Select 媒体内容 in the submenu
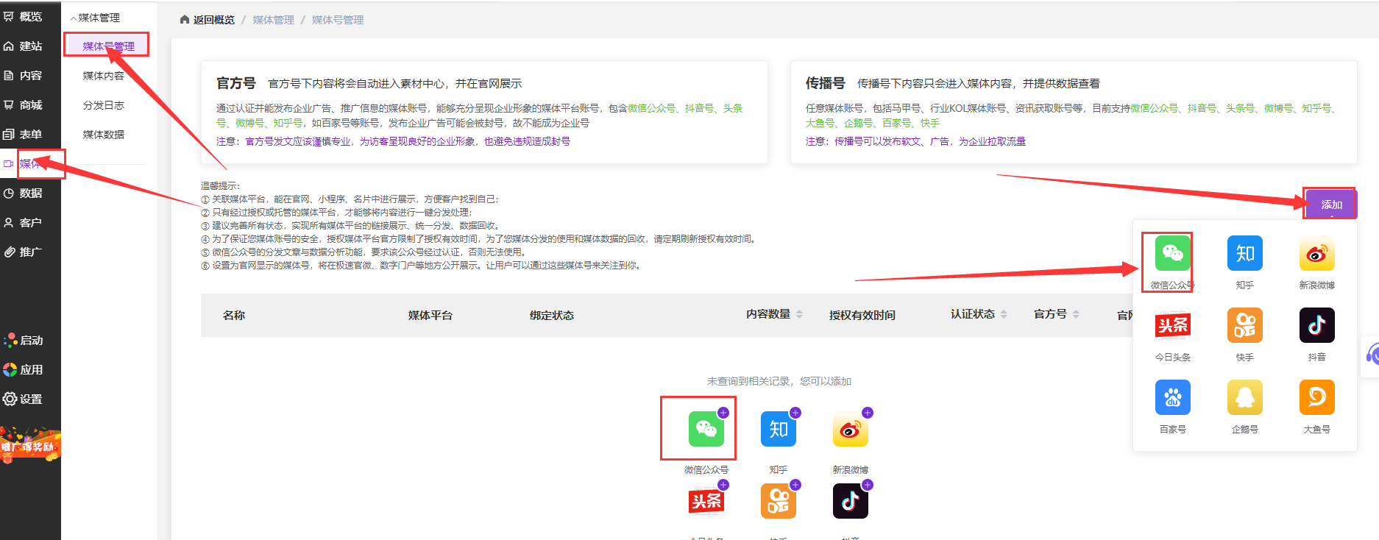The width and height of the screenshot is (1379, 540). point(103,75)
